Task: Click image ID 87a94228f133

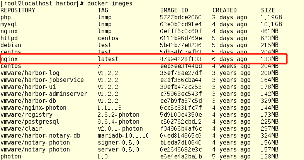Action: 181,59
